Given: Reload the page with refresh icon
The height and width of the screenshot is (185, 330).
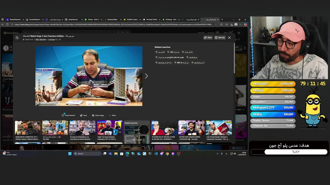Looking at the screenshot, I should click(x=7, y=24).
